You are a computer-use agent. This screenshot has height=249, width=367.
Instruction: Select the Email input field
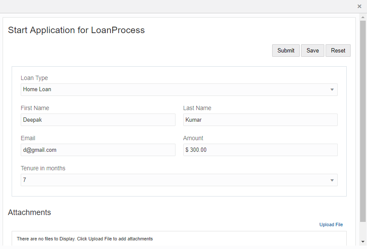[98, 150]
